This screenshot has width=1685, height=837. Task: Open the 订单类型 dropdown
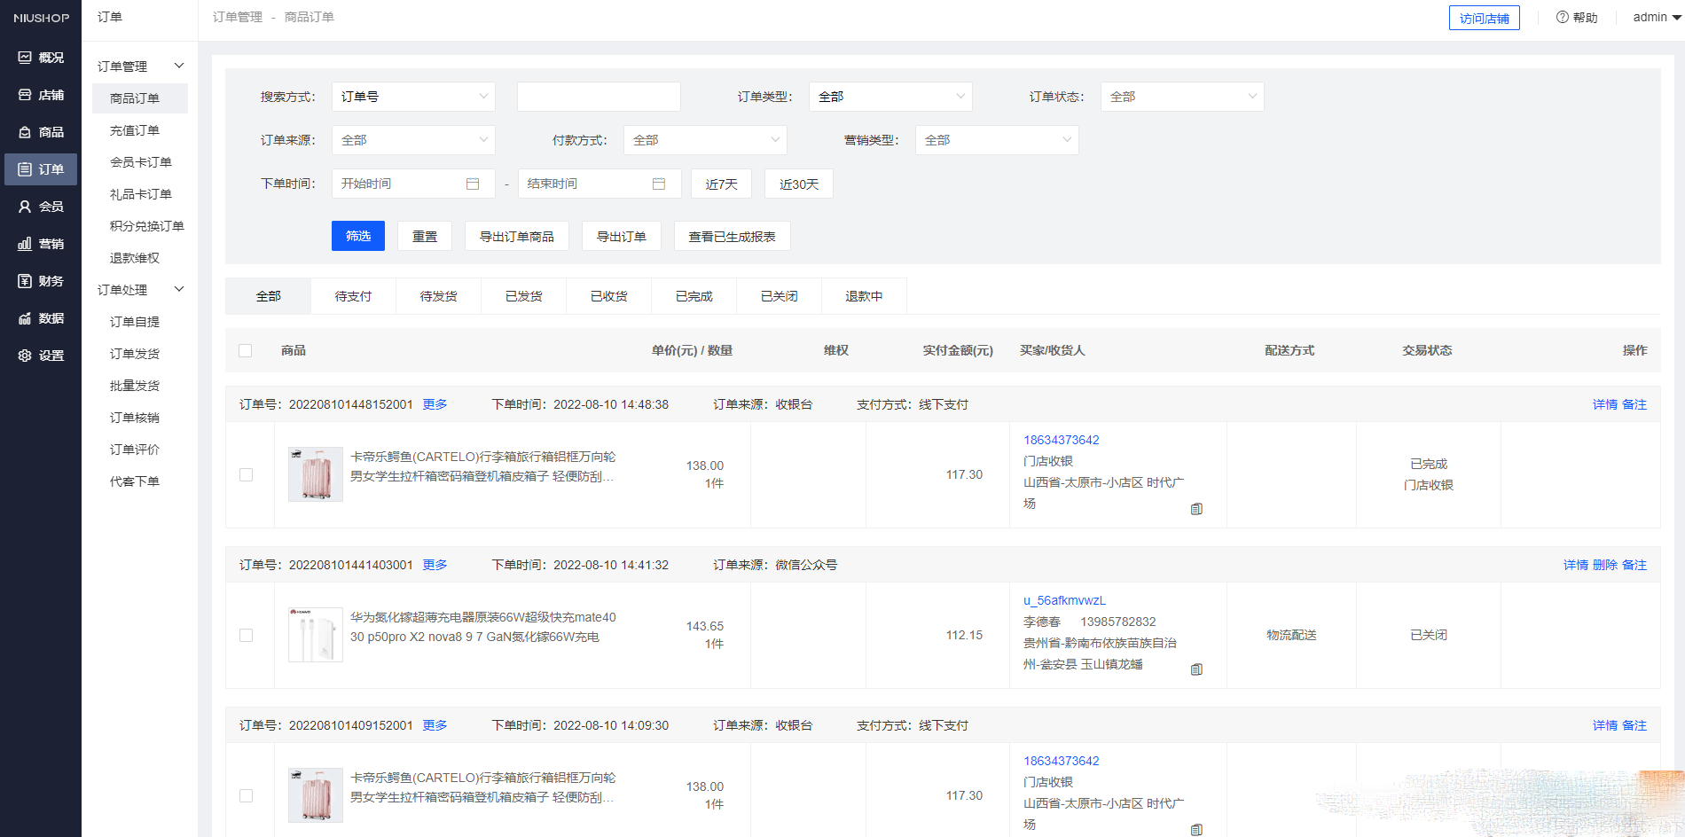(890, 97)
